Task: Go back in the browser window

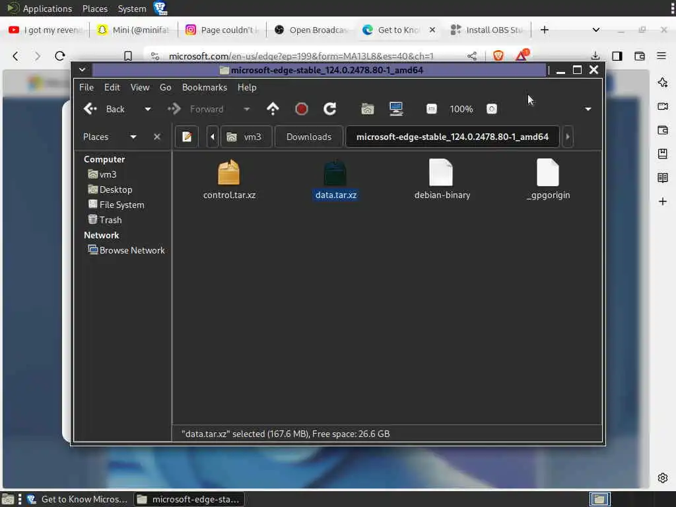Action: click(16, 56)
